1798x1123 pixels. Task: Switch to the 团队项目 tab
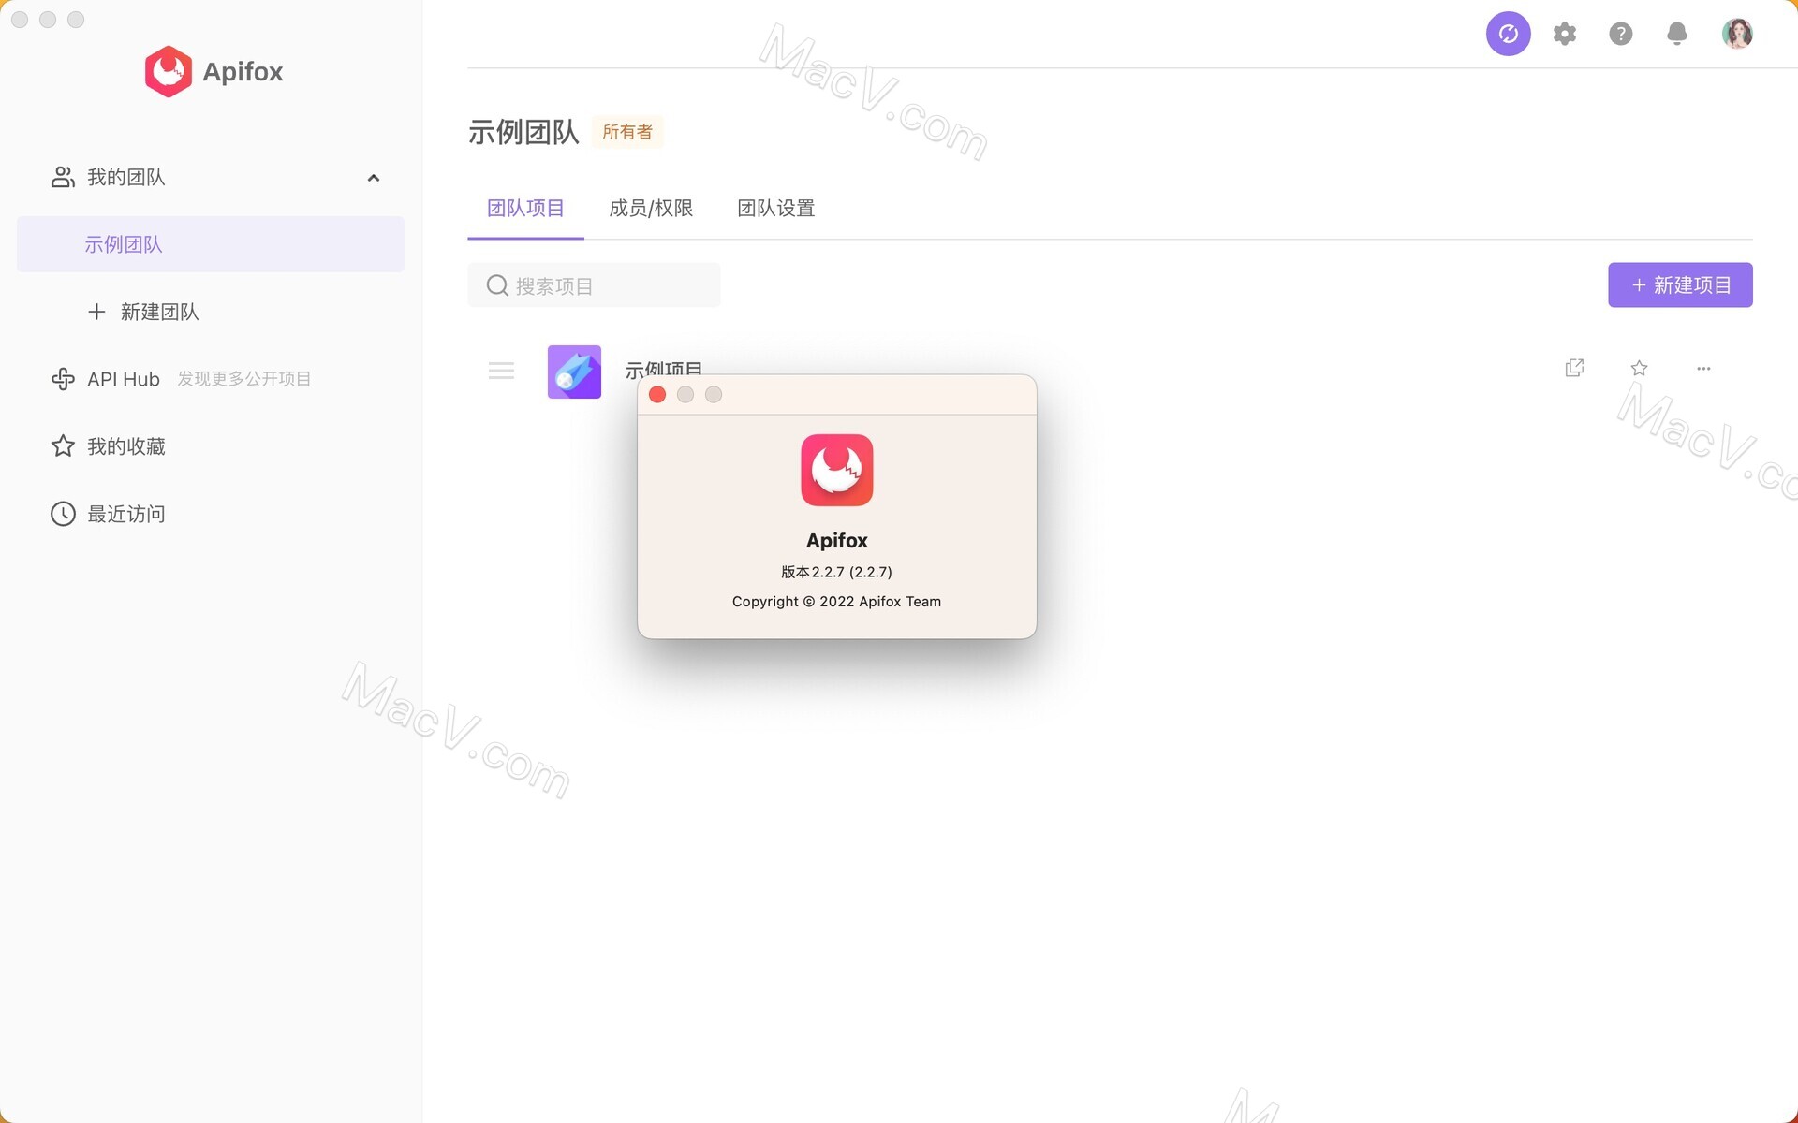click(525, 208)
